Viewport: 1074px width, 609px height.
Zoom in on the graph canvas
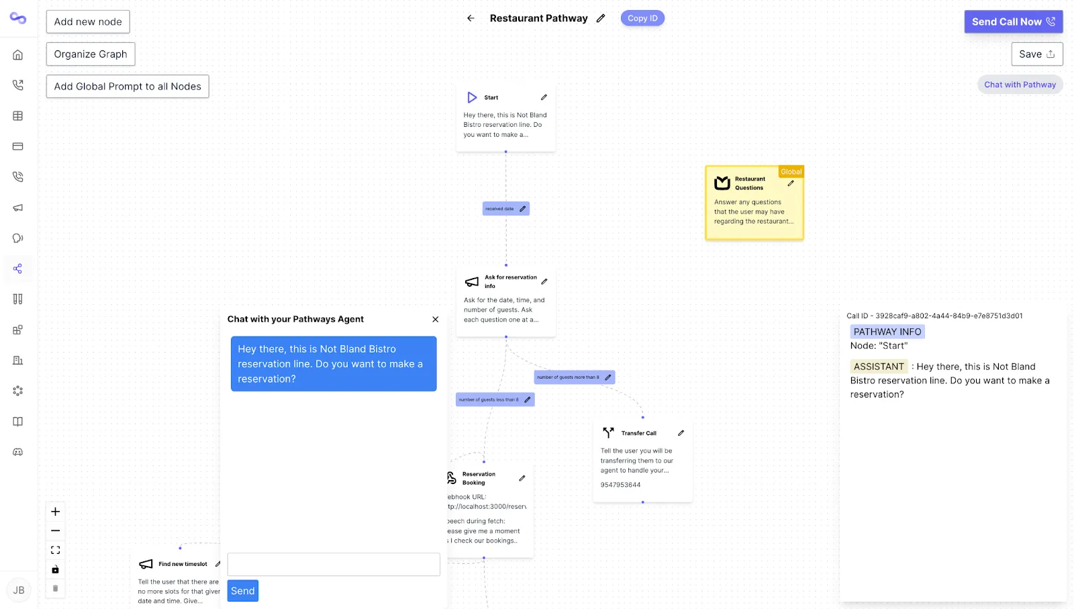point(56,512)
